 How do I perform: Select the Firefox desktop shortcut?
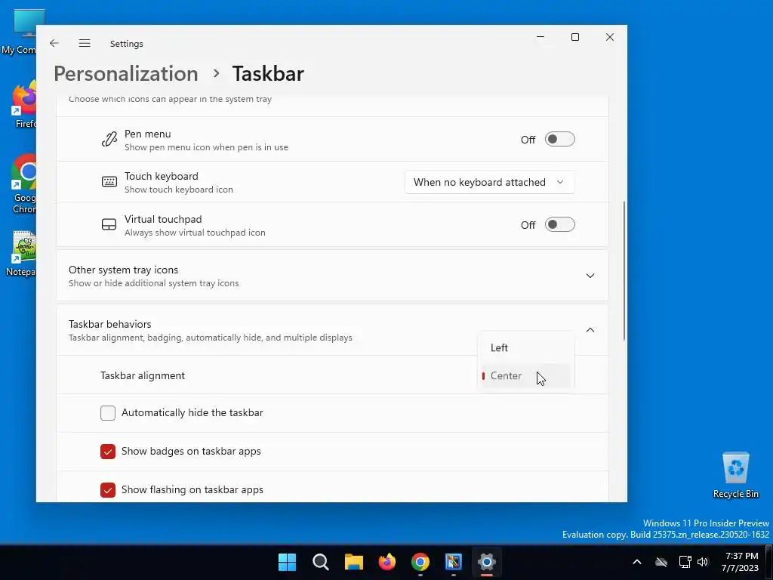23,104
